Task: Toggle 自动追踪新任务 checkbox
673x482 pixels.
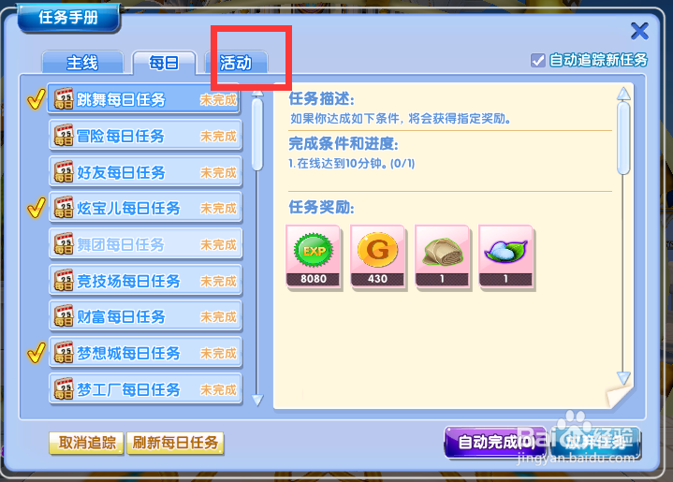Action: click(x=538, y=60)
